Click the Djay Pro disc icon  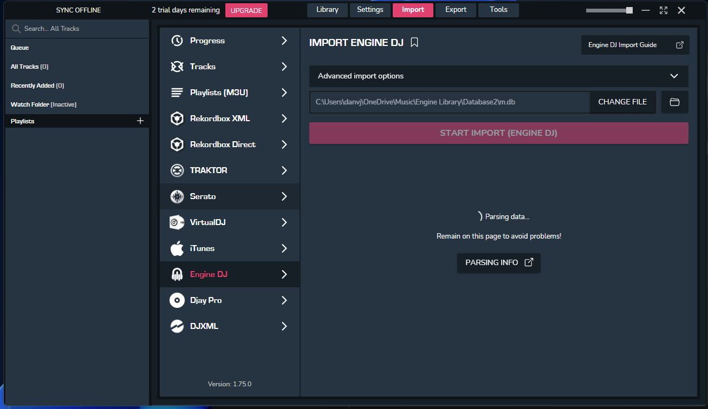click(x=177, y=300)
